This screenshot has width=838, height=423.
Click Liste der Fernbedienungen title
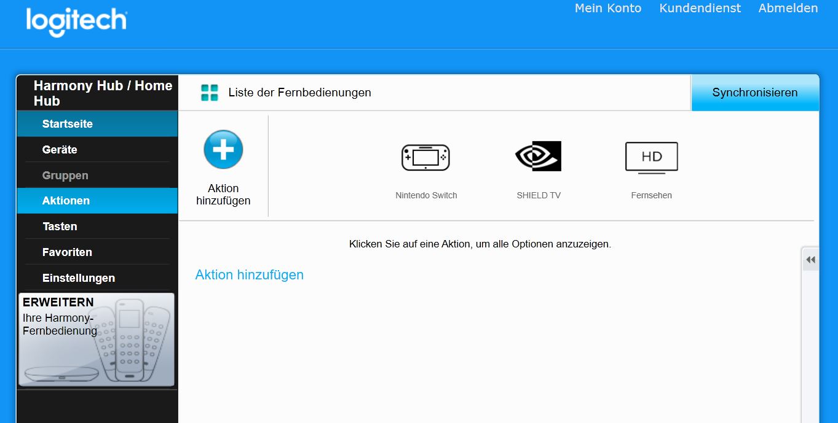pyautogui.click(x=299, y=93)
